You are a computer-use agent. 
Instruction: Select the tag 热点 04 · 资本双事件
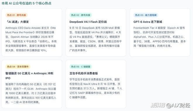[x=18, y=67]
